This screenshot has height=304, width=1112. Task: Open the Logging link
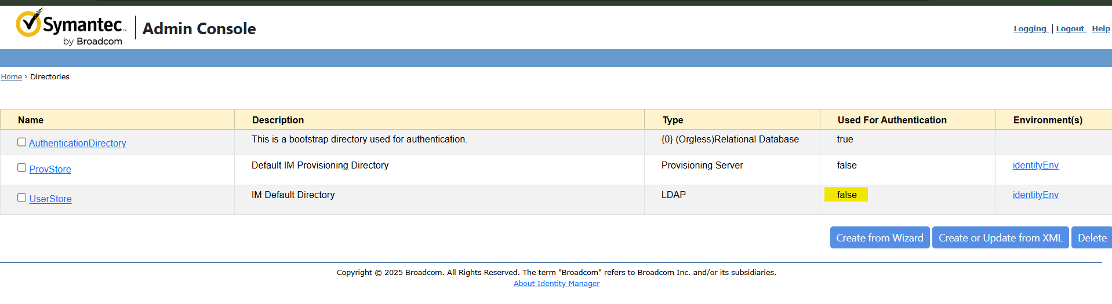pyautogui.click(x=1030, y=29)
